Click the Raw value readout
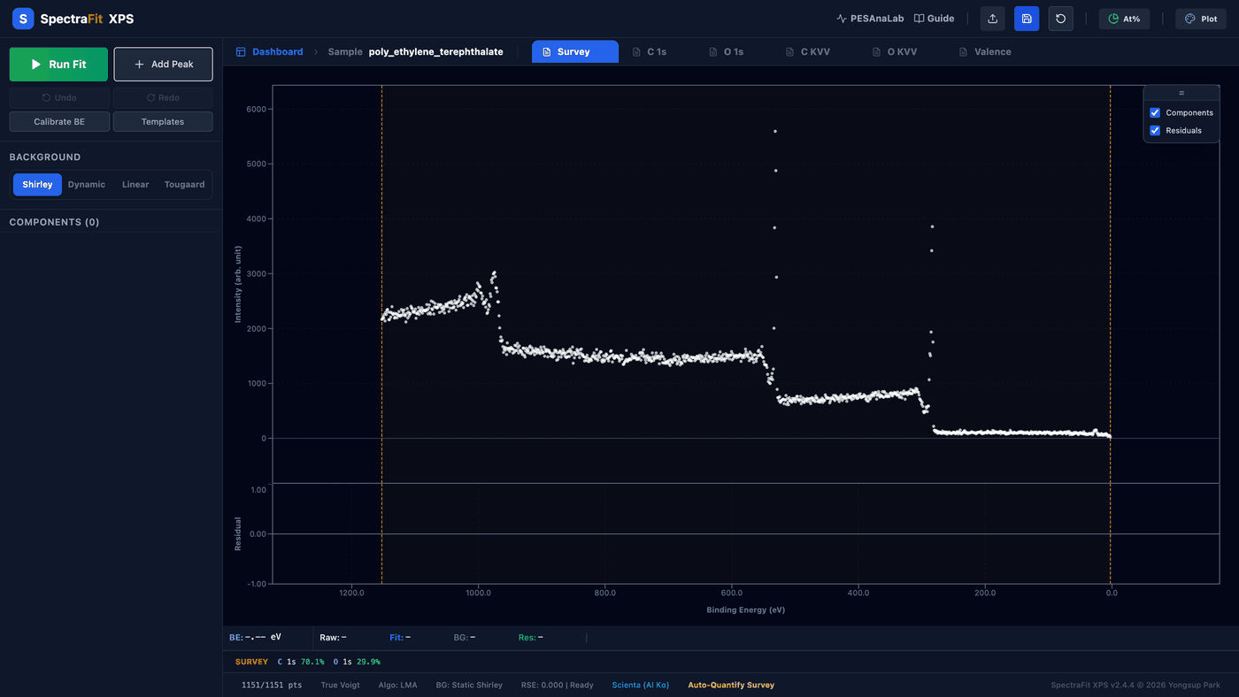Viewport: 1239px width, 697px height. [x=333, y=638]
